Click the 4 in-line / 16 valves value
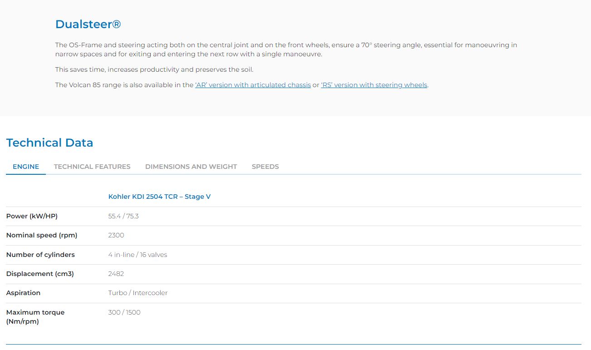This screenshot has height=350, width=591. pos(138,255)
